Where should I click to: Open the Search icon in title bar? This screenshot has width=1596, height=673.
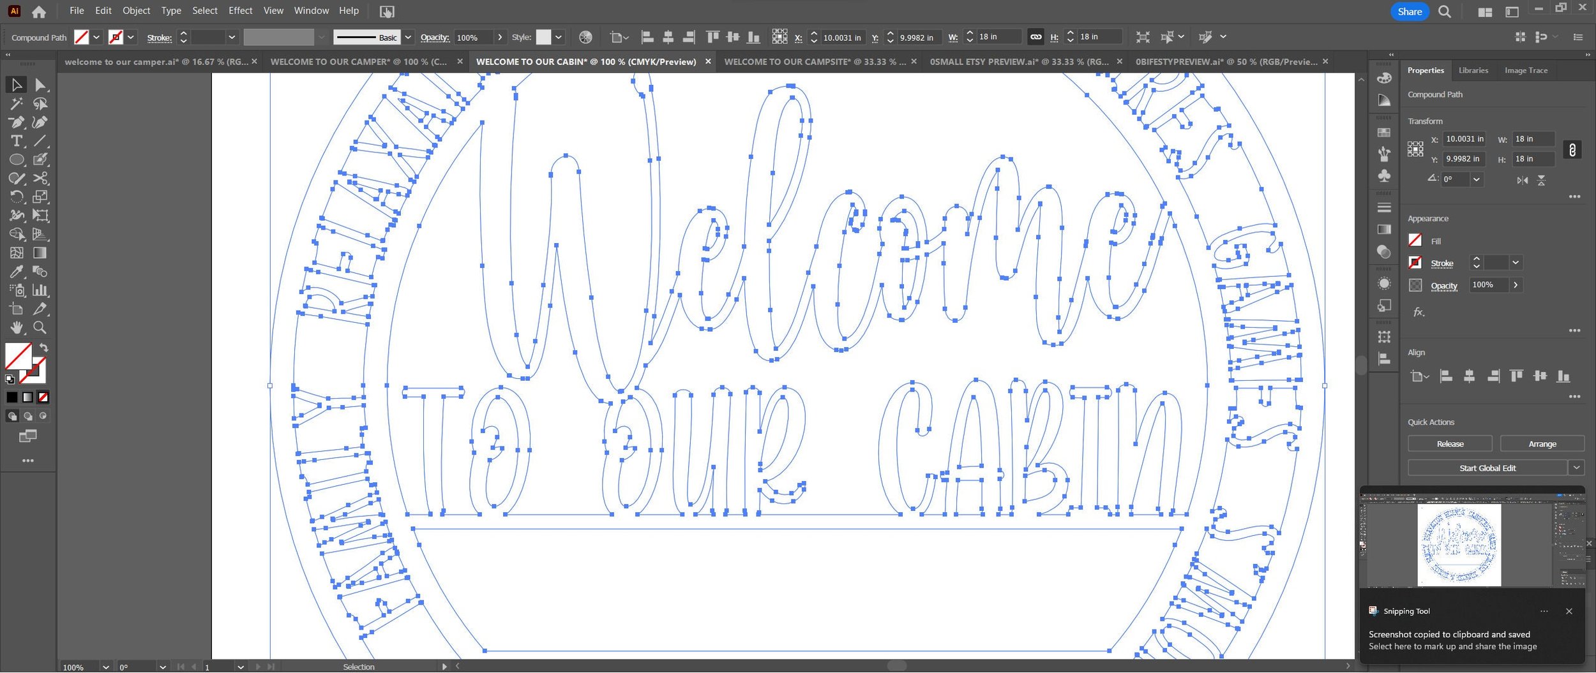point(1445,11)
